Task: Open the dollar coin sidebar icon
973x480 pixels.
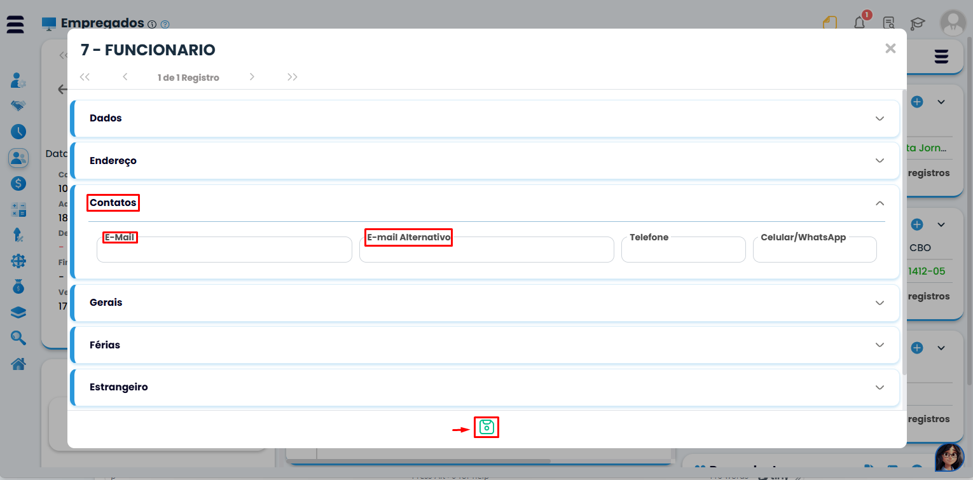Action: [18, 184]
